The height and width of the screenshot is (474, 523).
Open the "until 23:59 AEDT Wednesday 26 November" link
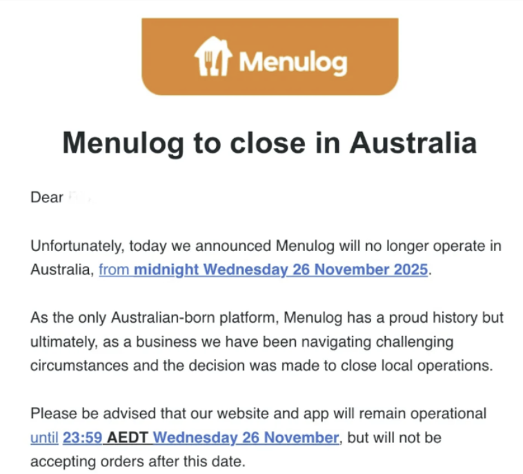[x=185, y=438]
